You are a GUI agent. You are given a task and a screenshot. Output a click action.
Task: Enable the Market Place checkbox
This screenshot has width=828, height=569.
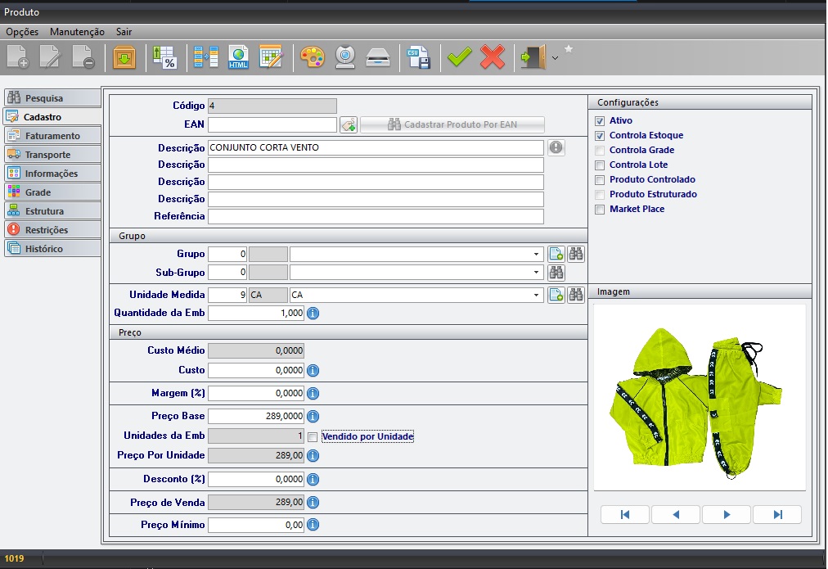pos(600,210)
